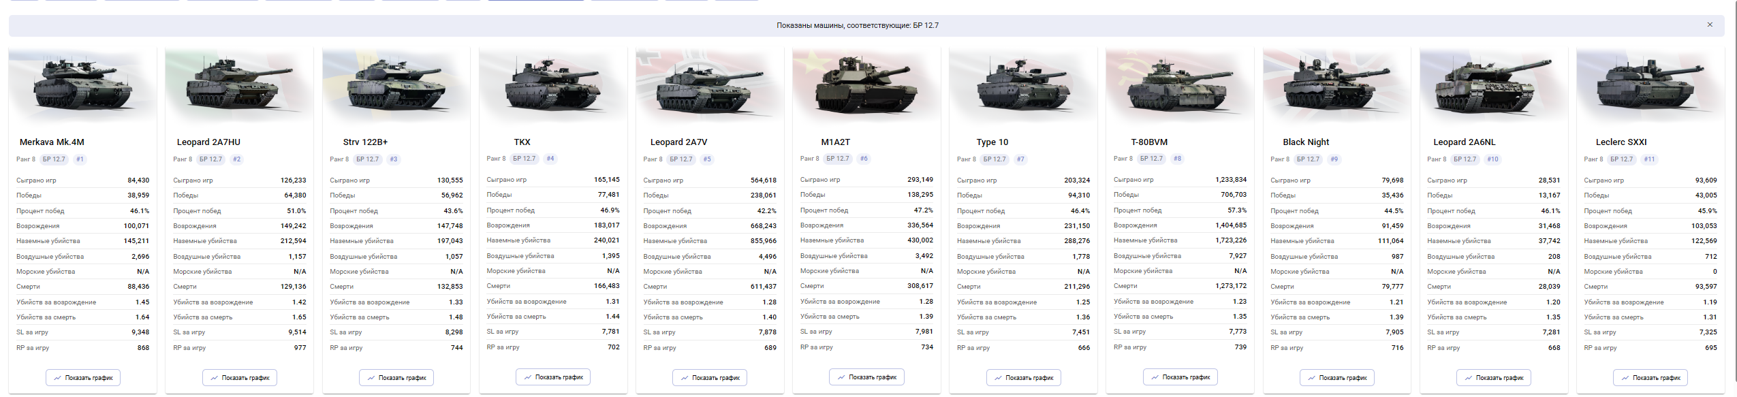Select Leopard 2A7HU win rate 51.0%
The height and width of the screenshot is (397, 1737).
pyautogui.click(x=296, y=211)
